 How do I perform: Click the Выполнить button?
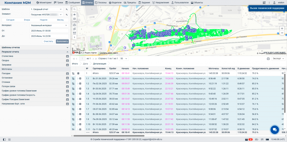click(x=63, y=41)
